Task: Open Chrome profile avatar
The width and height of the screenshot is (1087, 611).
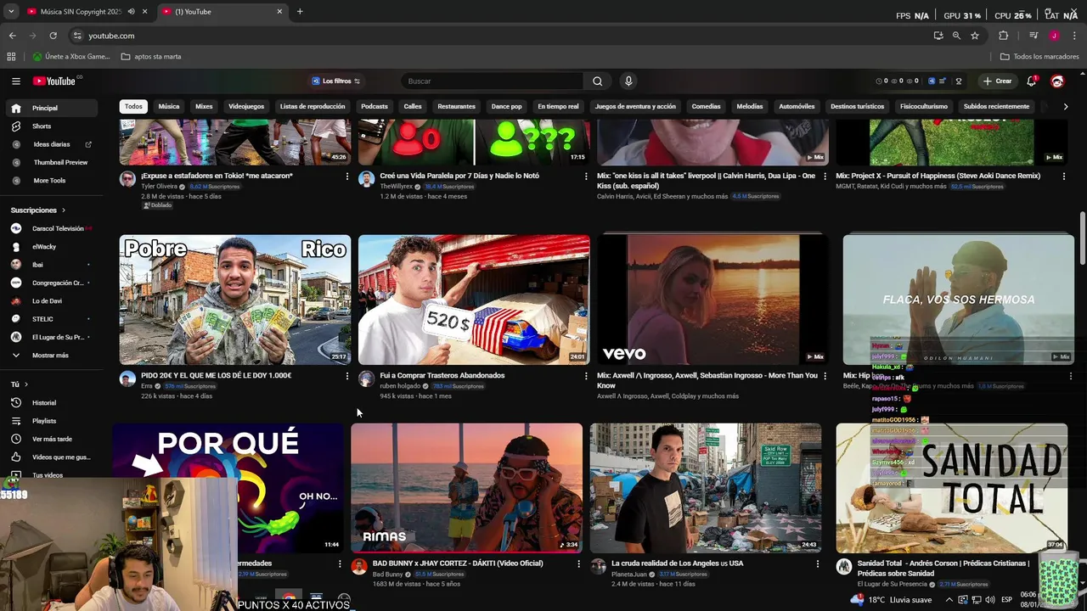Action: coord(1054,36)
